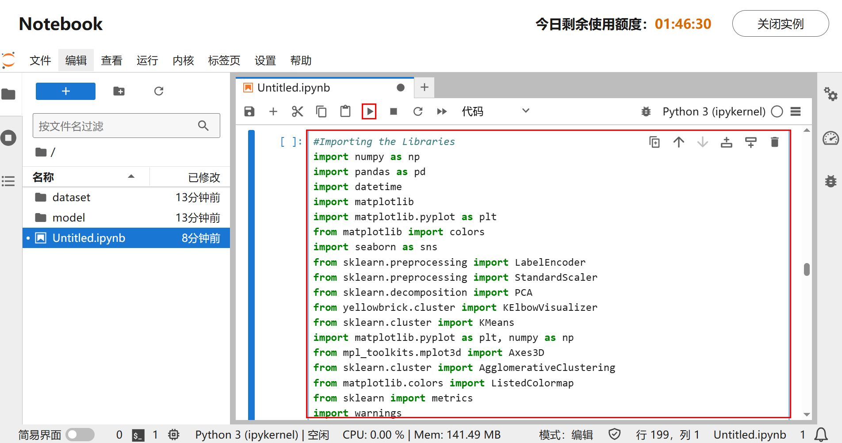
Task: Enable the debugger bug icon in toolbar
Action: click(x=646, y=111)
